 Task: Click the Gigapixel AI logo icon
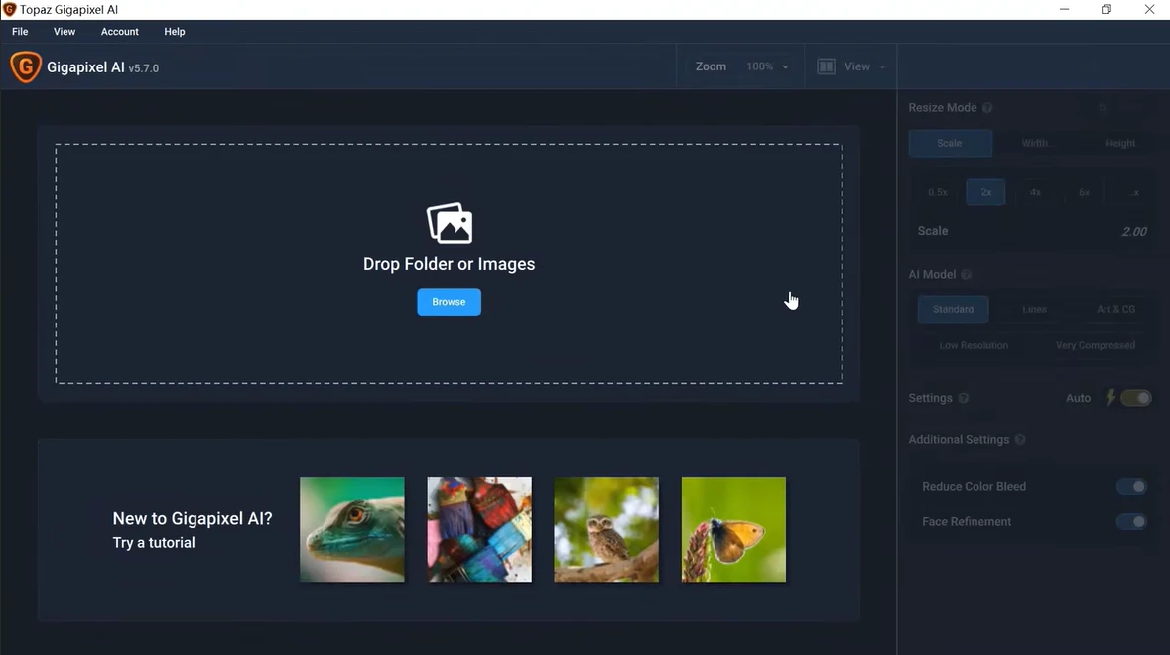point(25,67)
